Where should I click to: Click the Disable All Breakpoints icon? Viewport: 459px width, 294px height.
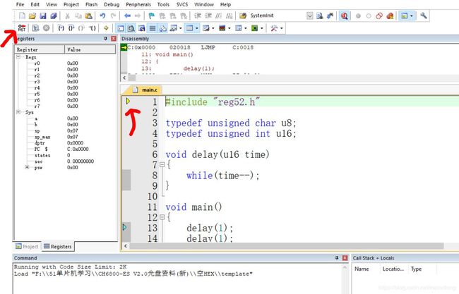379,16
